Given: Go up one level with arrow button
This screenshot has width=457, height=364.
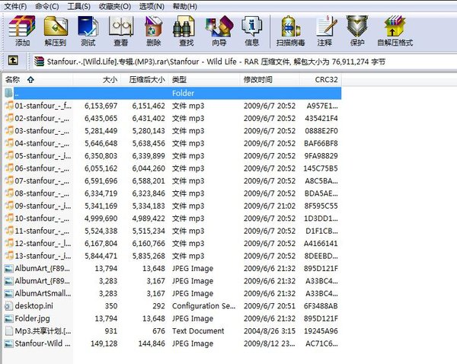Looking at the screenshot, I should pos(12,61).
